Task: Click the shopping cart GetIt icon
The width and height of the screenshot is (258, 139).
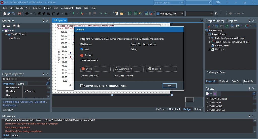Action: (x=58, y=14)
